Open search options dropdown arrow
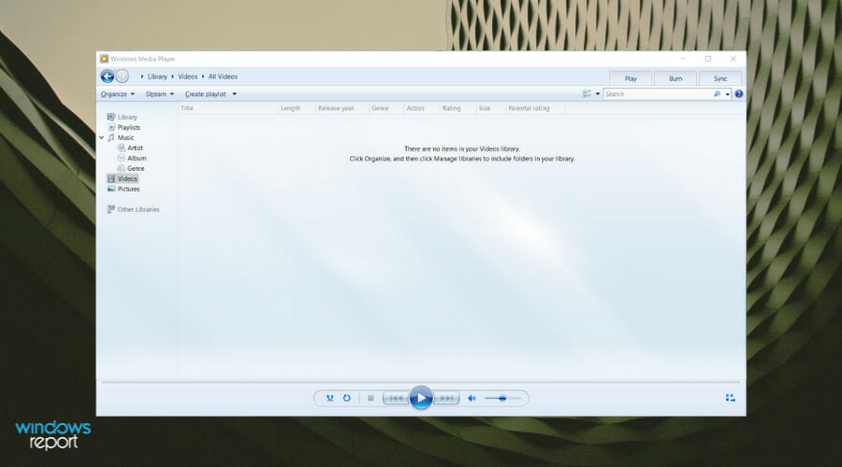842x467 pixels. pyautogui.click(x=728, y=94)
